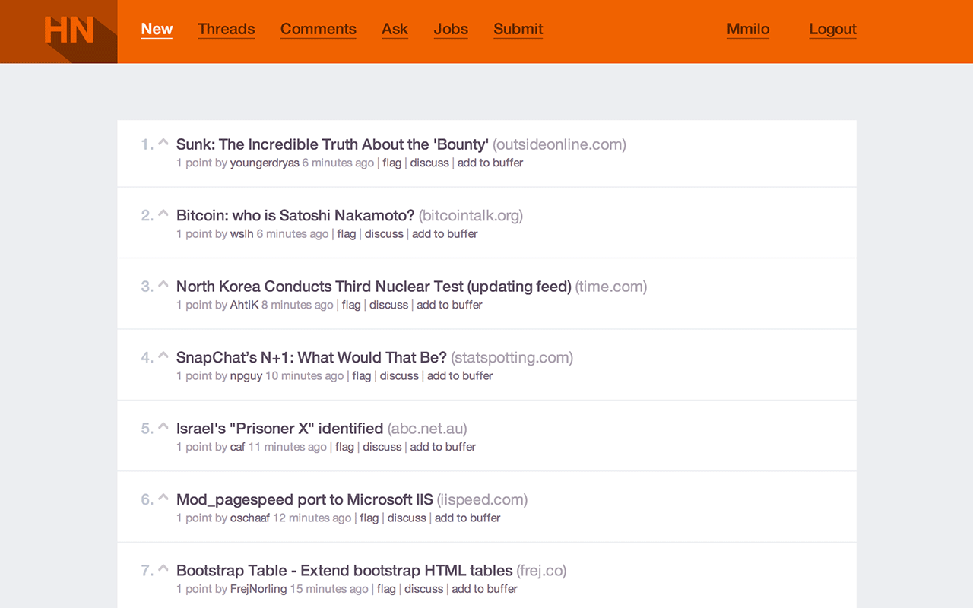Open the Jobs section
This screenshot has height=608, width=973.
(451, 29)
